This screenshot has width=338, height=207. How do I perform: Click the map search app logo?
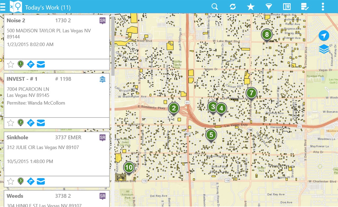click(x=16, y=7)
